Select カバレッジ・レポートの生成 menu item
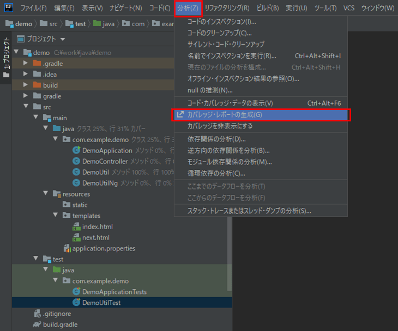 [225, 115]
